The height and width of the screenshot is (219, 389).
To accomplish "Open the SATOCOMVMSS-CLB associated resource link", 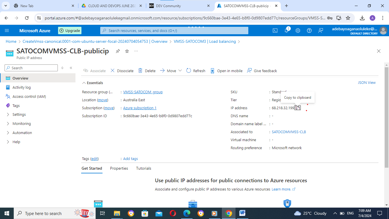I will pyautogui.click(x=289, y=132).
